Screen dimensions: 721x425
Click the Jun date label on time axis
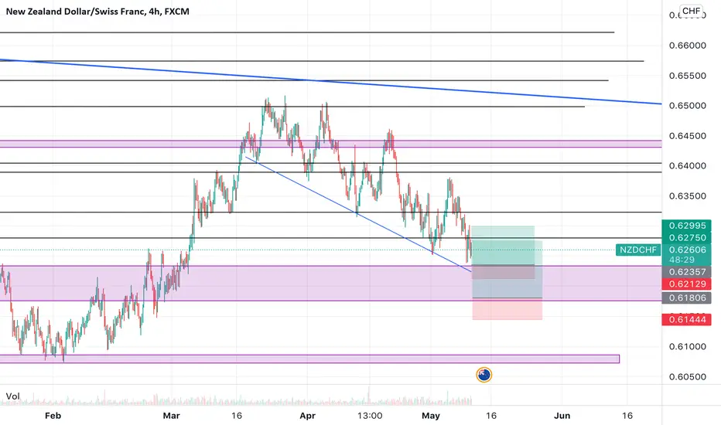[562, 416]
